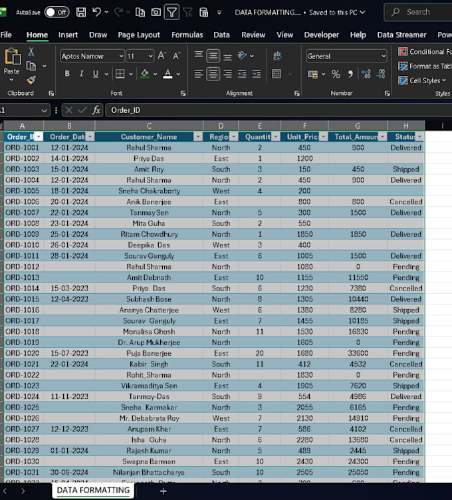Click the Paste clipboard icon

[x=12, y=57]
